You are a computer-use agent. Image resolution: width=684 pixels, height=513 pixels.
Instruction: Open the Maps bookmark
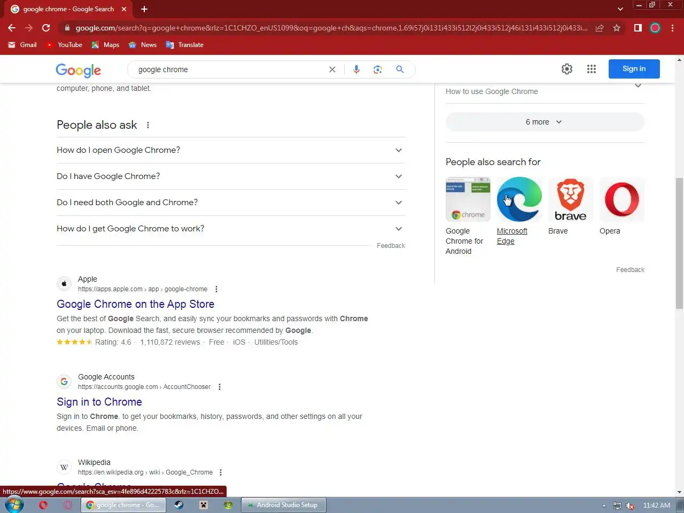(x=105, y=45)
